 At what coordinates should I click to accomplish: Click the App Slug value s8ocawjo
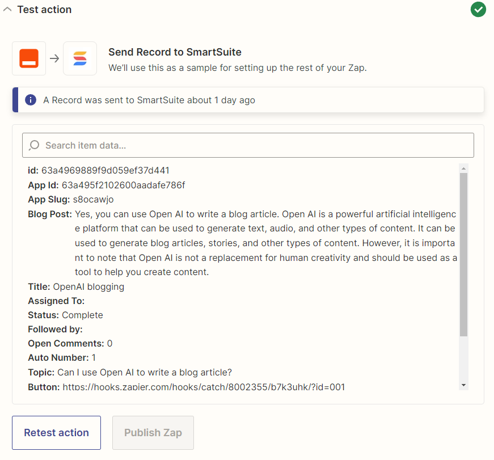[93, 200]
